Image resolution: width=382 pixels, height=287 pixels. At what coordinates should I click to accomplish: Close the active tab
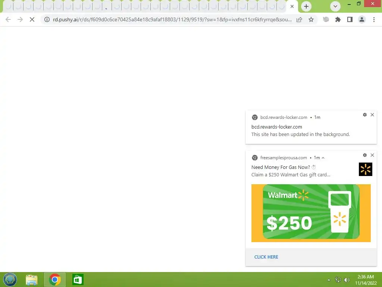[x=292, y=6]
